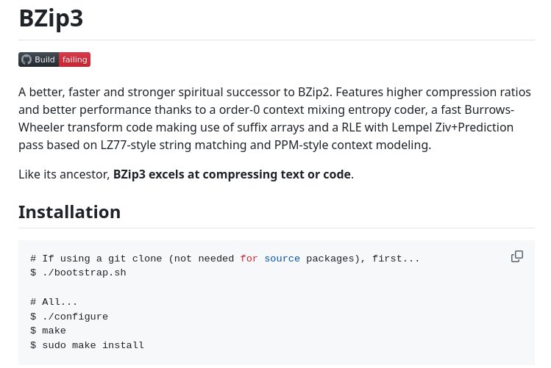Click the Build label on the badge
The width and height of the screenshot is (551, 368).
[x=45, y=59]
